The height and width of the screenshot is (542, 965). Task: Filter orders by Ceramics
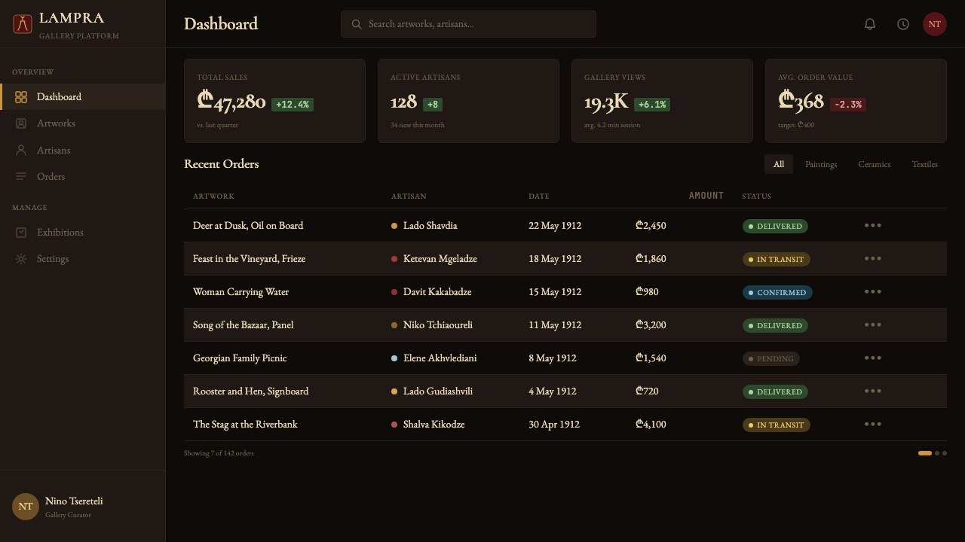click(x=875, y=164)
